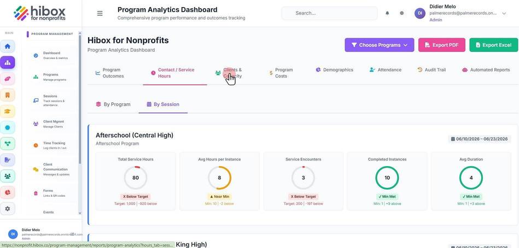
Task: Click the hamburger menu icon
Action: coord(100,13)
